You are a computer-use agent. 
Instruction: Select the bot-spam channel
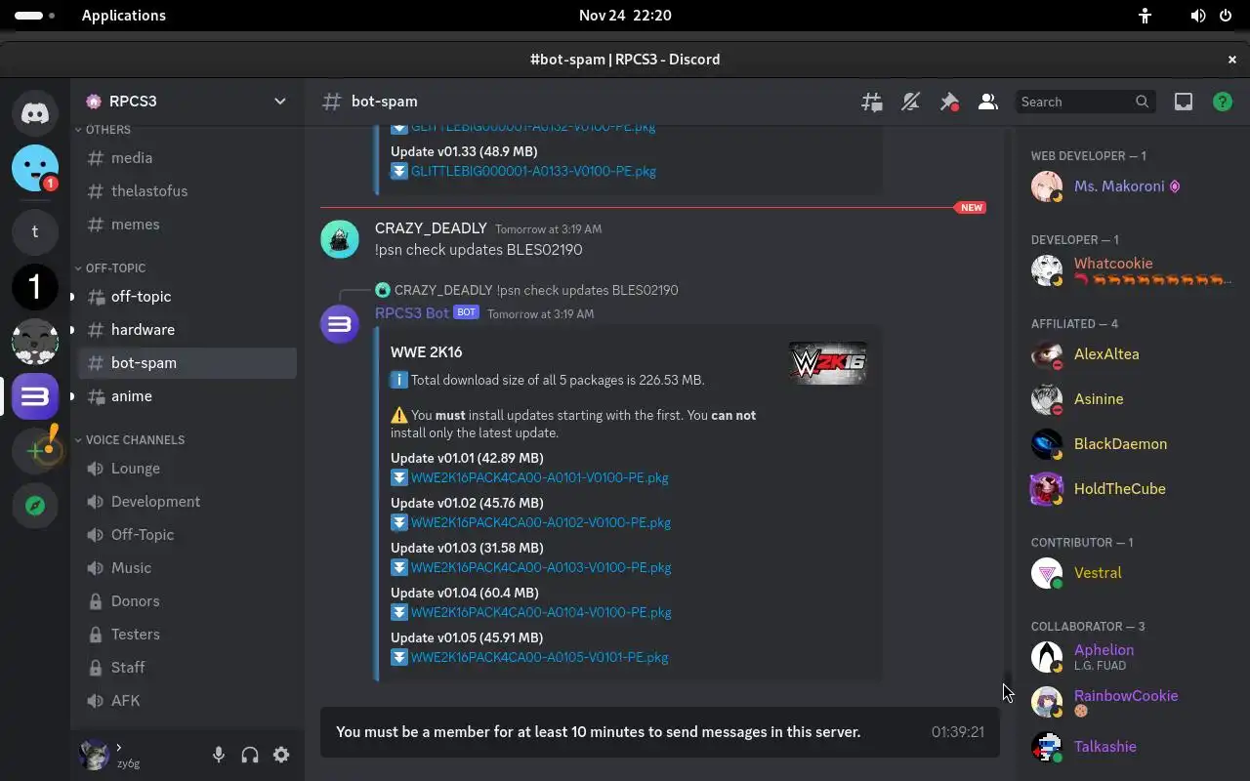(187, 363)
